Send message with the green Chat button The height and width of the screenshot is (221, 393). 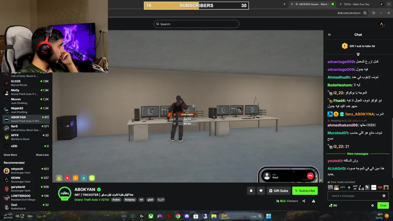click(383, 205)
